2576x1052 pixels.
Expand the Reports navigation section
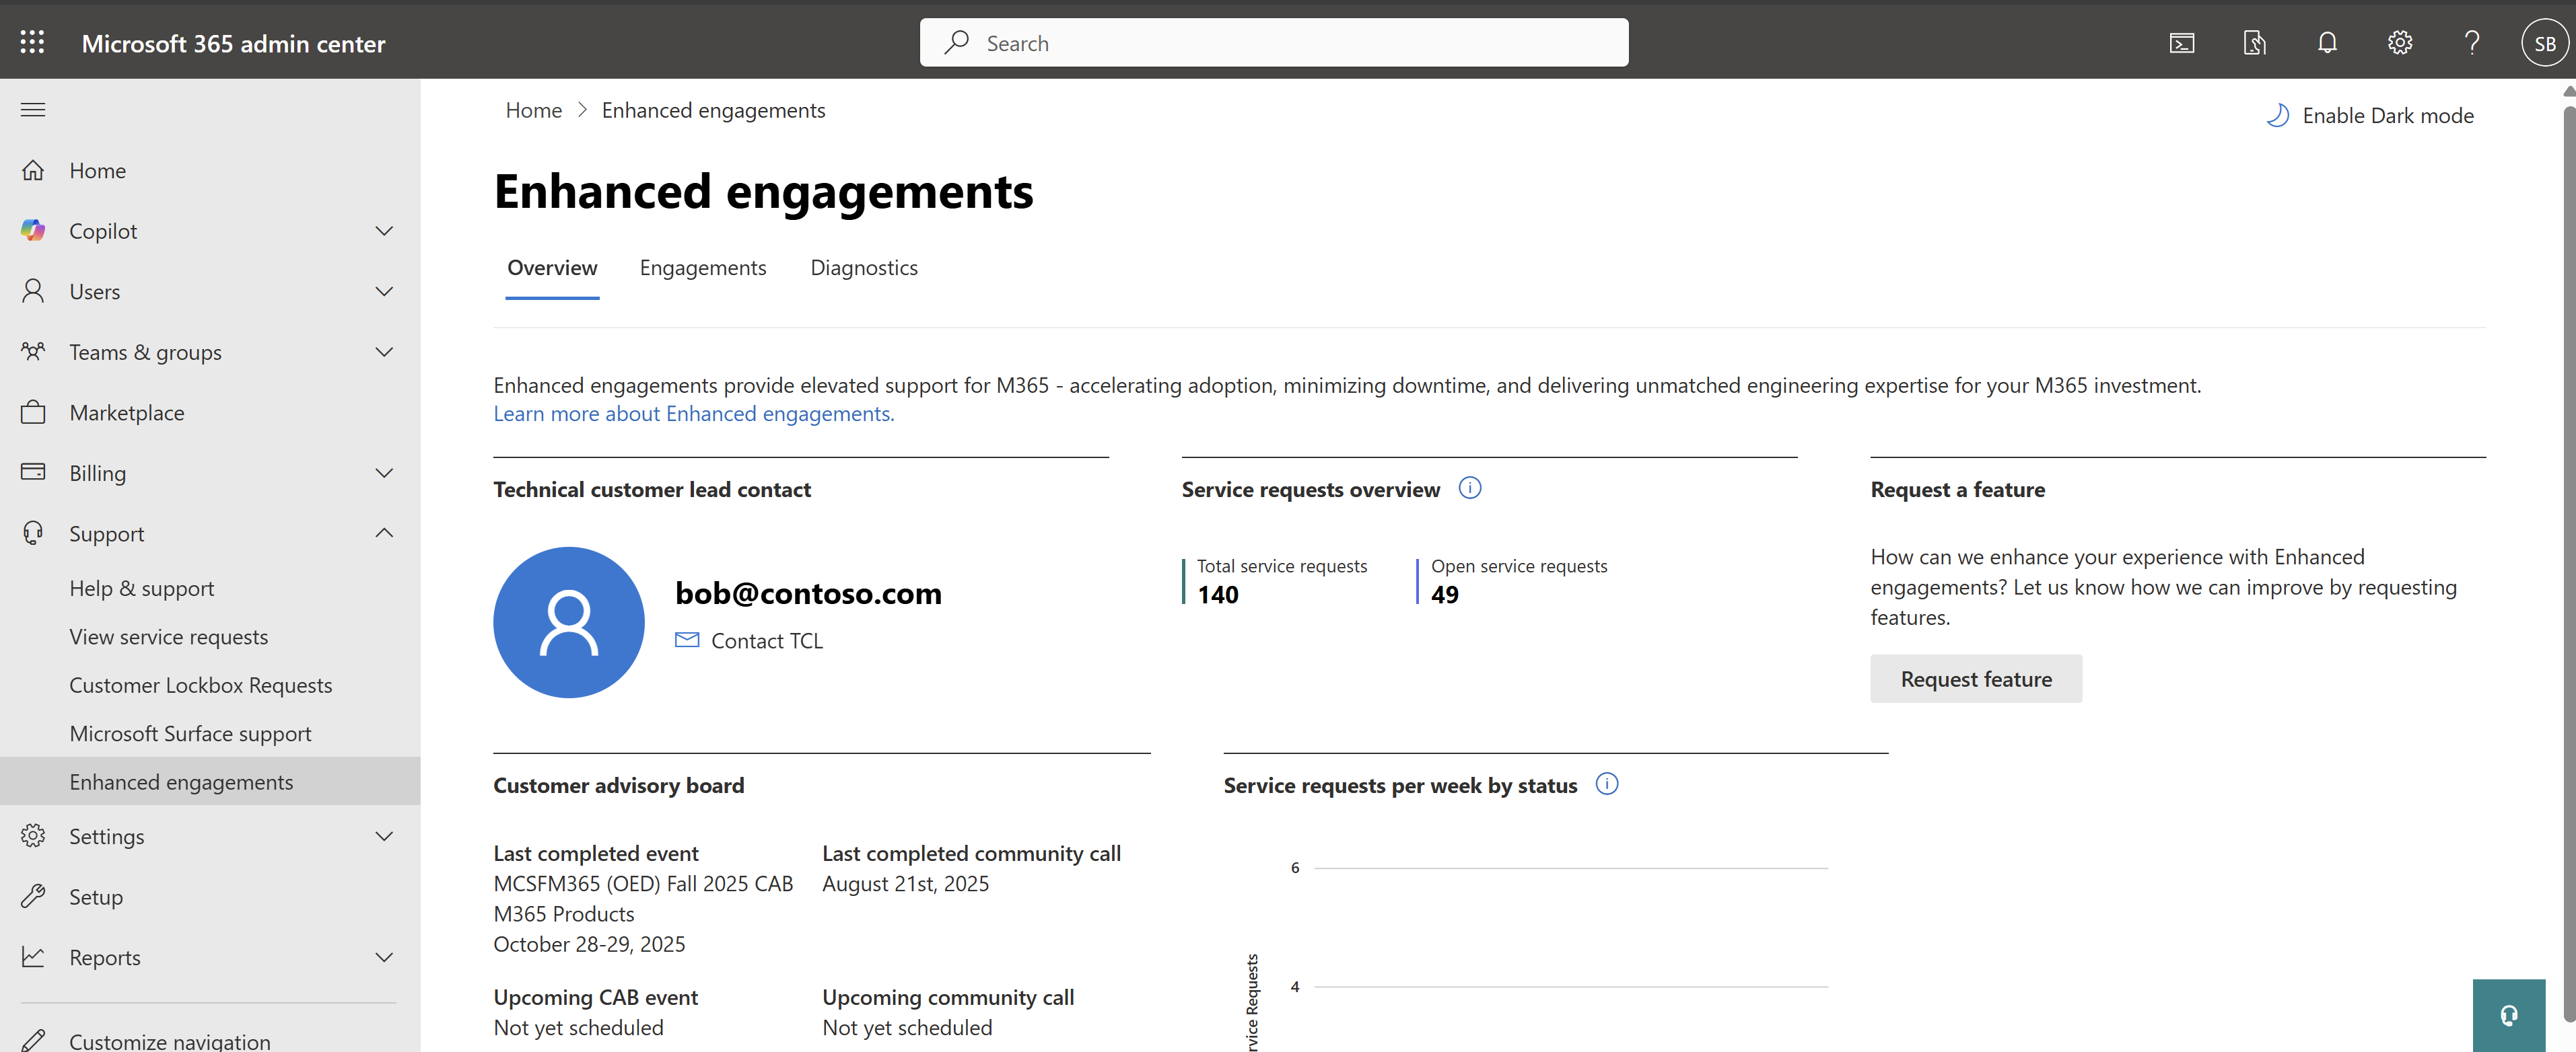384,957
